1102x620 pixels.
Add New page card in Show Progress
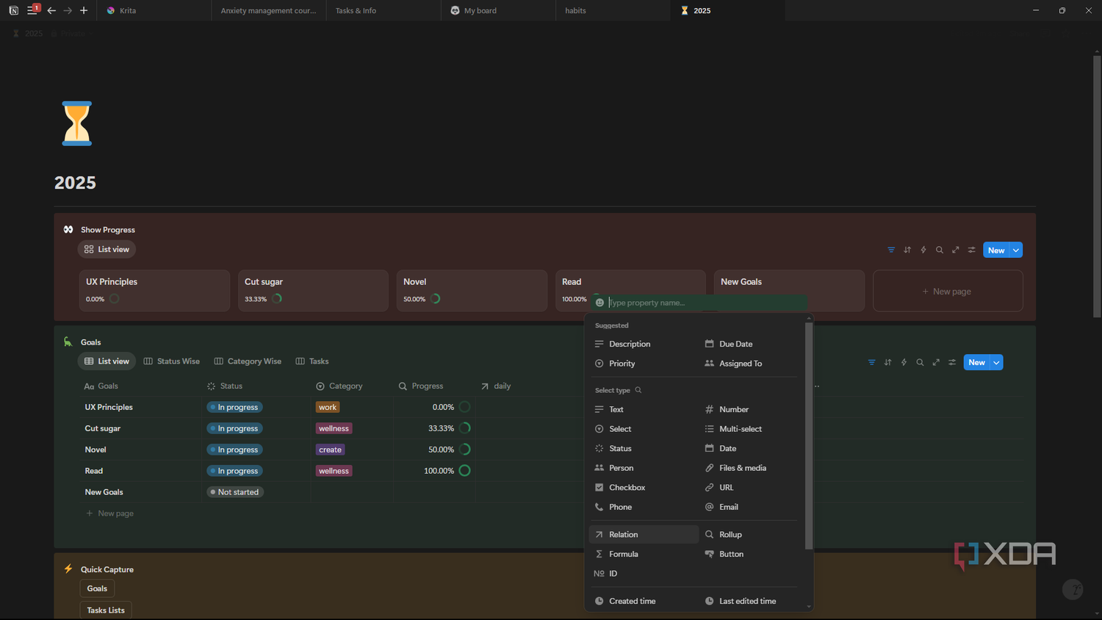click(948, 291)
